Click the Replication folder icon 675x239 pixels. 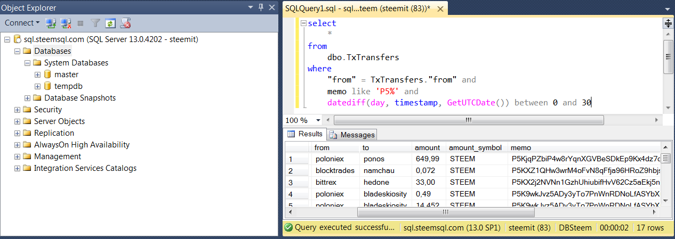click(x=27, y=133)
